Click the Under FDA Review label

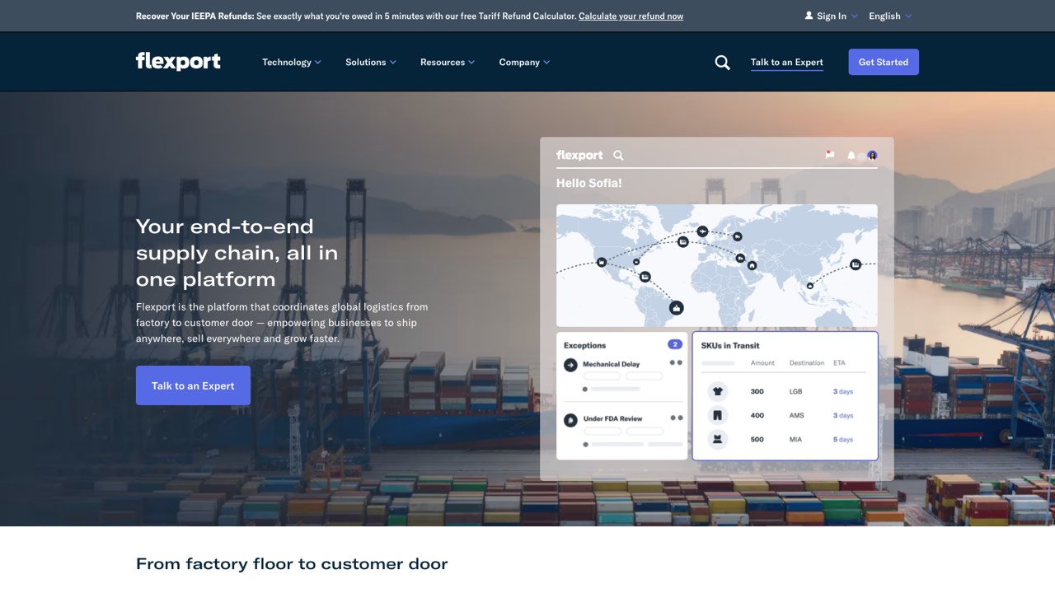pos(613,418)
